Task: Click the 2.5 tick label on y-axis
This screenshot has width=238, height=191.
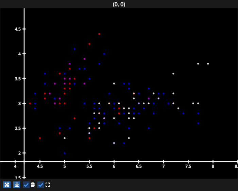Action: [18, 128]
